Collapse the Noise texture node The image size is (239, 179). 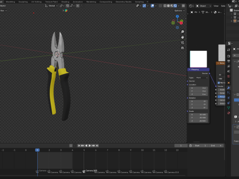(x=218, y=63)
